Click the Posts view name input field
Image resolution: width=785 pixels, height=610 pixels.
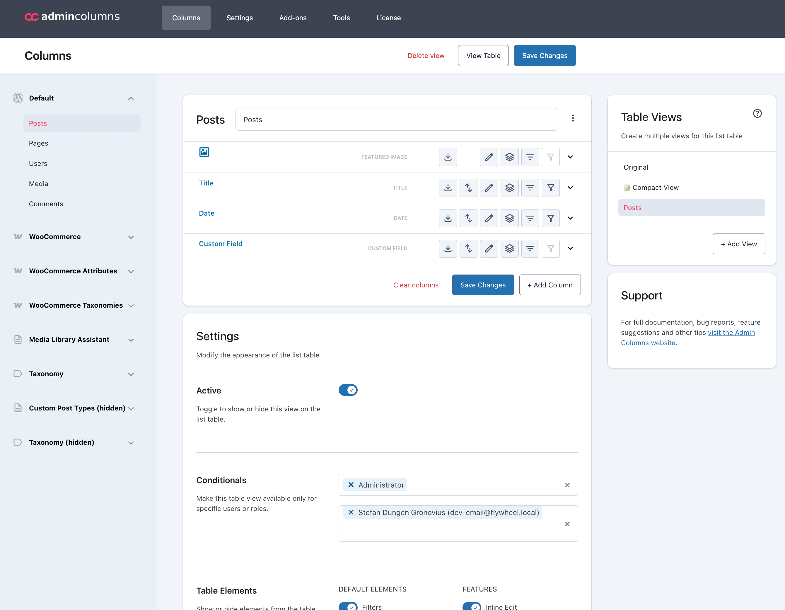tap(396, 119)
